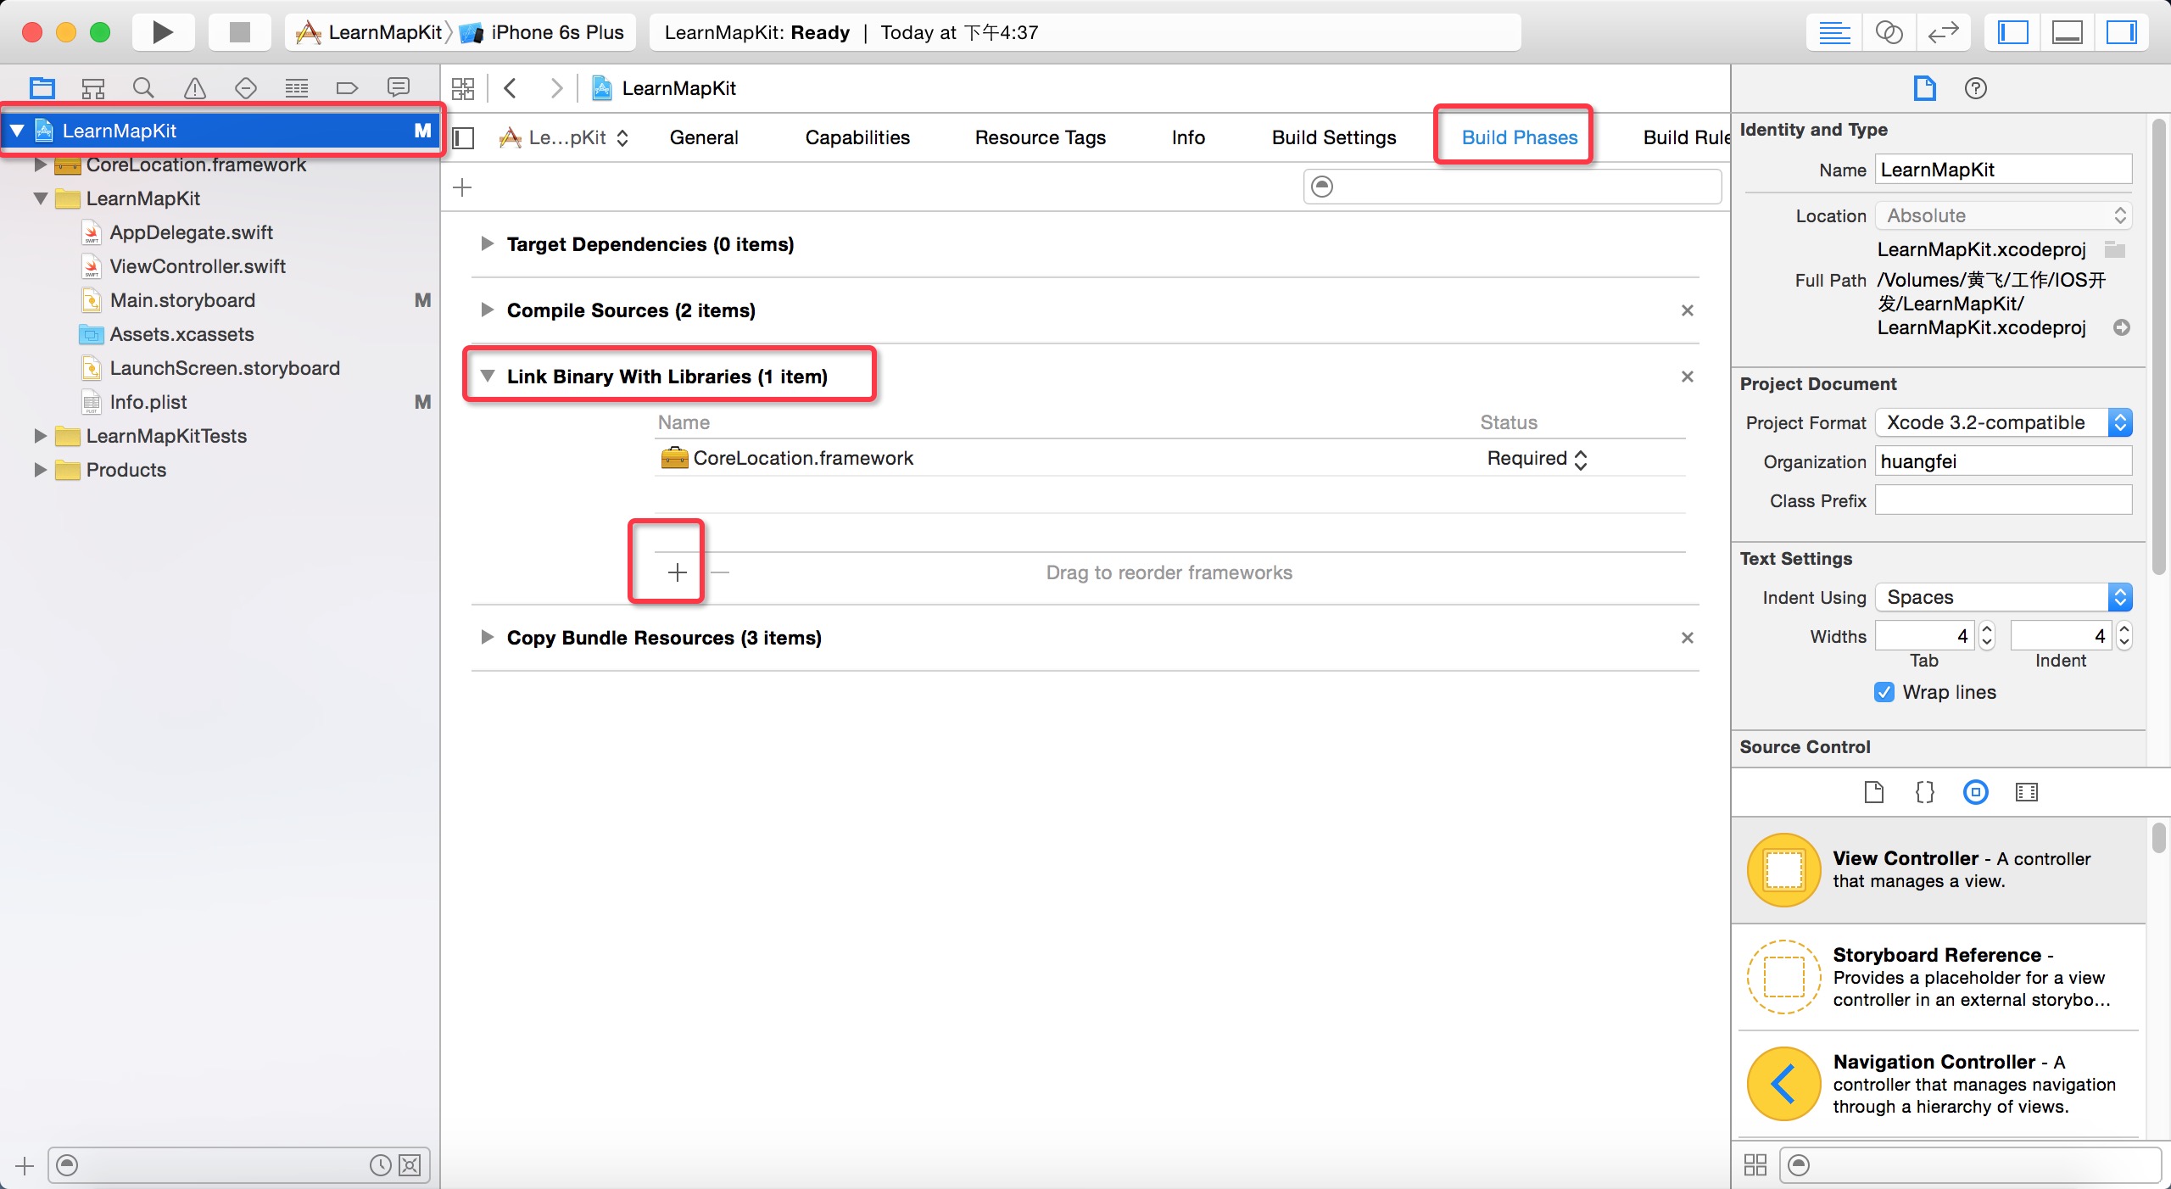Open the Location Absolute dropdown
Screen dimensions: 2171x1189
pos(2004,215)
